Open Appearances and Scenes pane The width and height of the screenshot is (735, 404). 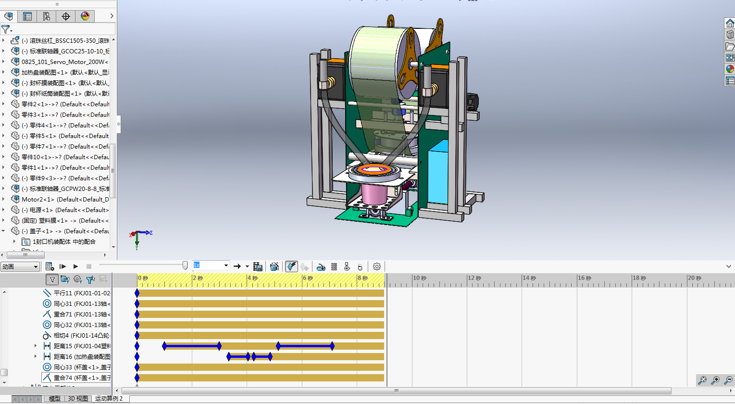pyautogui.click(x=730, y=69)
